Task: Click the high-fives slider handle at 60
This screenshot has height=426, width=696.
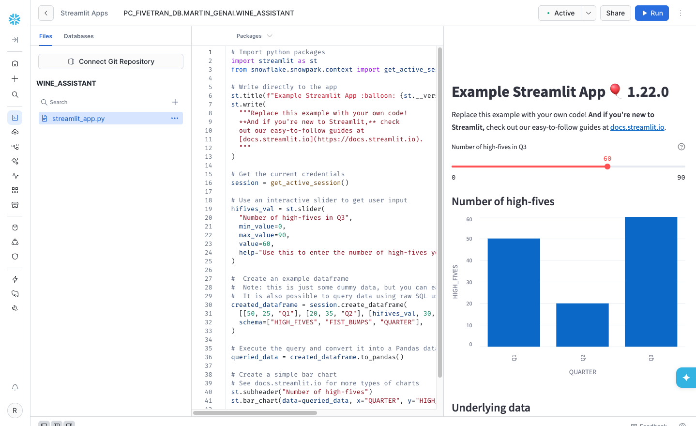Action: [607, 167]
